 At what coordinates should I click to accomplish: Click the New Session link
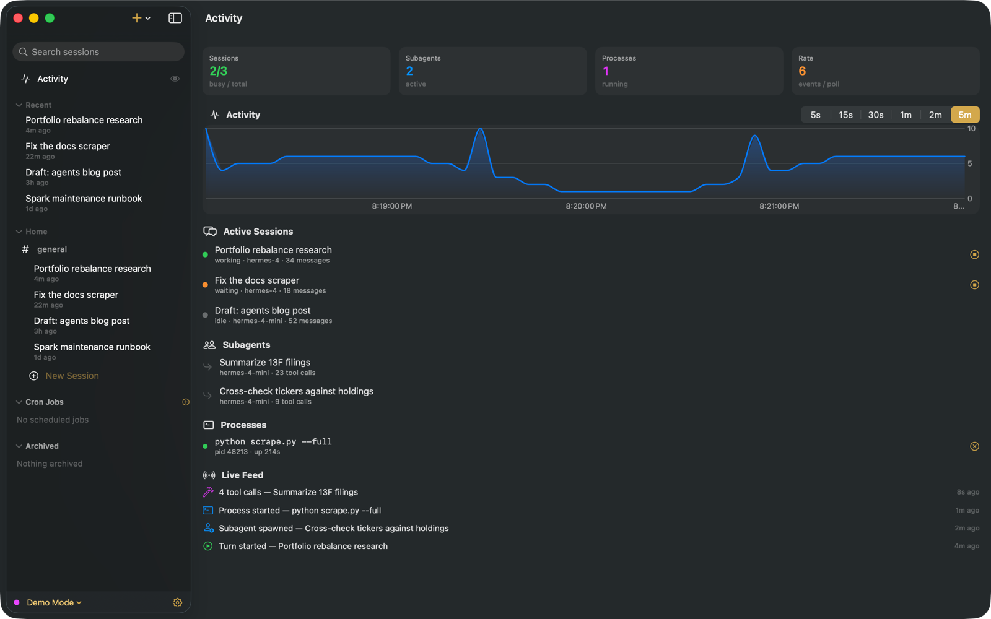(72, 376)
